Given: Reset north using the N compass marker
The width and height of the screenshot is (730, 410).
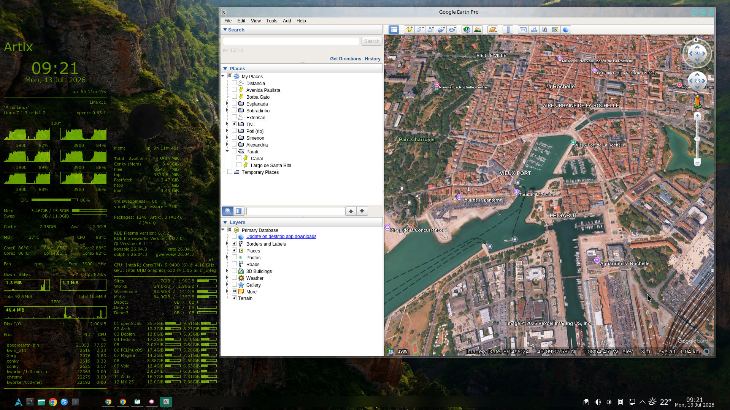Looking at the screenshot, I should click(696, 40).
